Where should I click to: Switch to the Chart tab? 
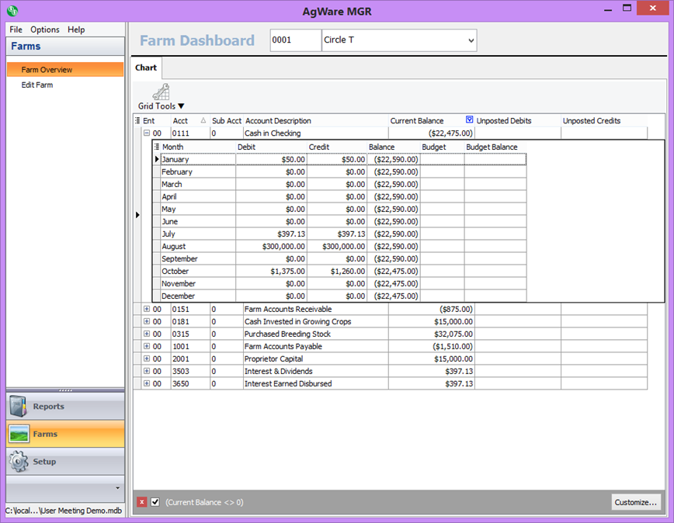pos(146,68)
